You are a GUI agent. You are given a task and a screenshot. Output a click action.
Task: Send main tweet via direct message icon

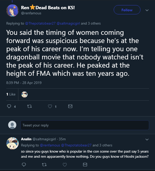(x=70, y=106)
